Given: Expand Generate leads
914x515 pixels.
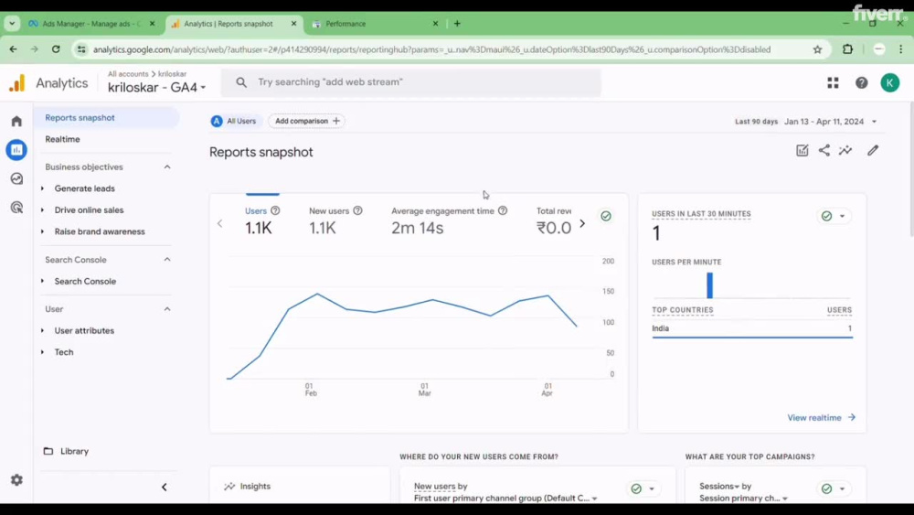Looking at the screenshot, I should [43, 188].
